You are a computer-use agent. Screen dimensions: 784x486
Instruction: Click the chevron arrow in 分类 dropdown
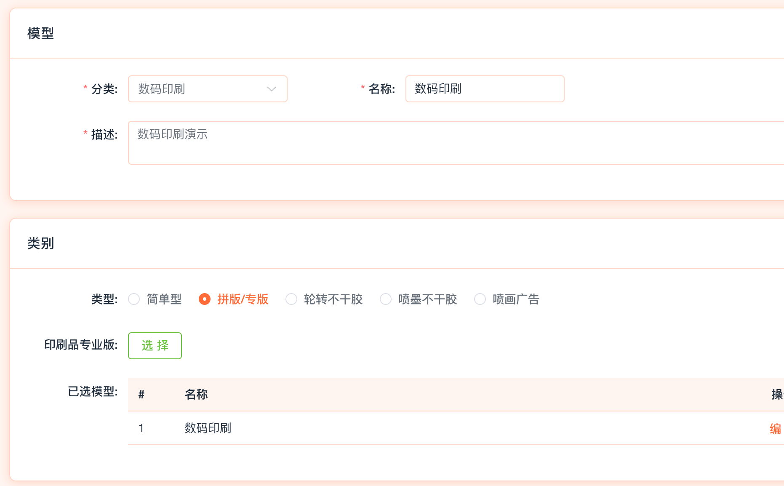coord(272,89)
